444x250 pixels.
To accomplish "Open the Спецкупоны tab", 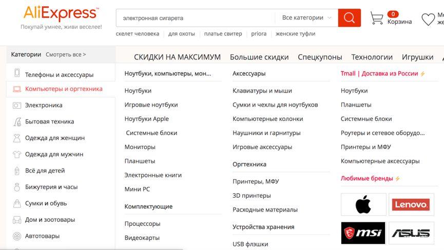I will [x=320, y=57].
